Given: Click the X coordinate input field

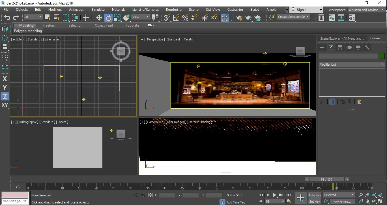Looking at the screenshot, I should (x=167, y=195).
